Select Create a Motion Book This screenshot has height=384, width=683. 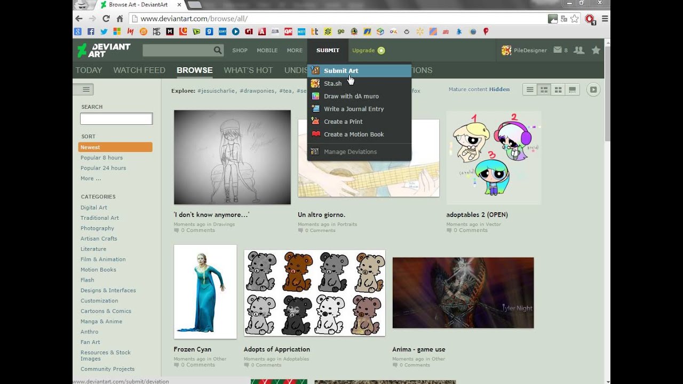(359, 134)
